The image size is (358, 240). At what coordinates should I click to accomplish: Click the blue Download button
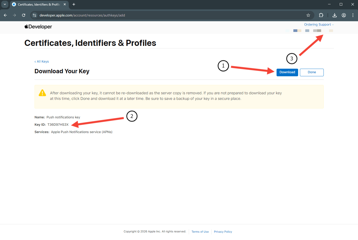click(287, 72)
